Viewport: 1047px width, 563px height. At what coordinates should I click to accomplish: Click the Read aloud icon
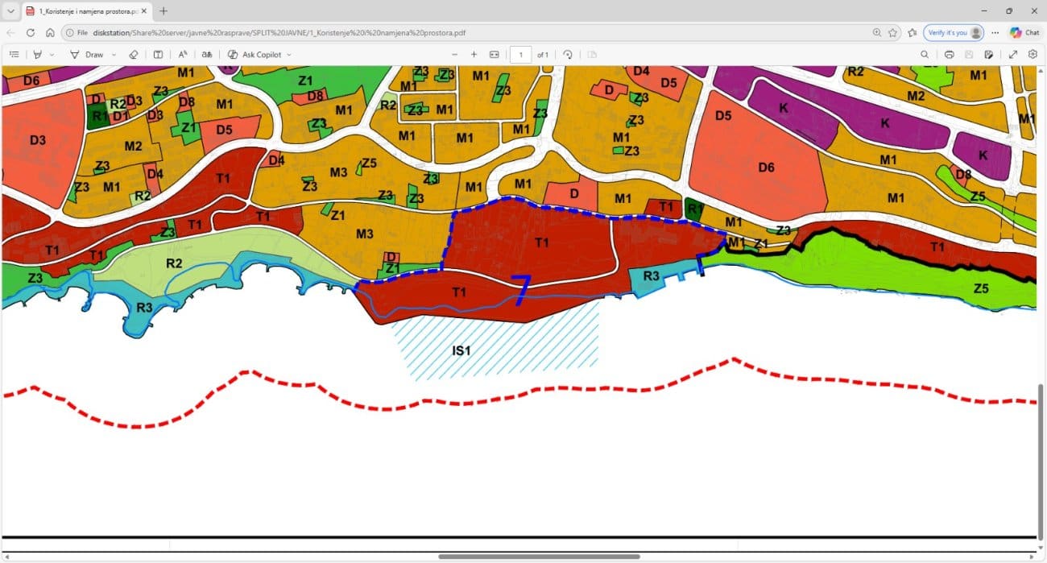pos(183,55)
